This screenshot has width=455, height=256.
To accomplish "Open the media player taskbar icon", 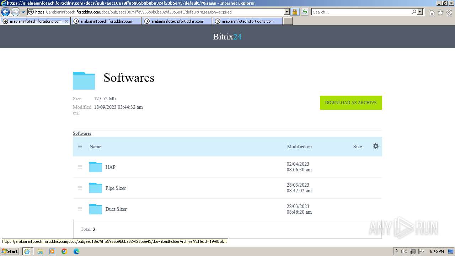I will pyautogui.click(x=52, y=251).
